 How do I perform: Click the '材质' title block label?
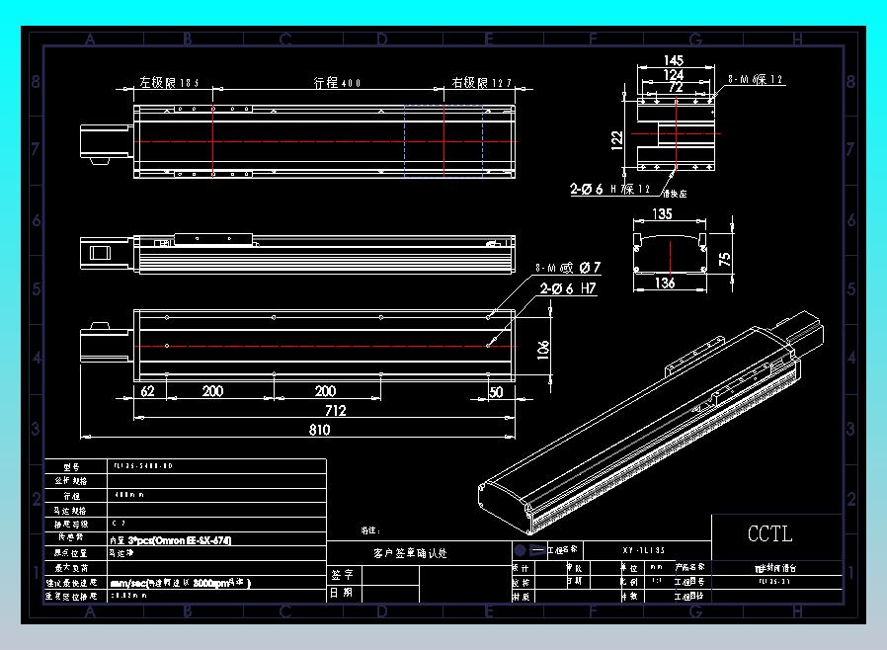click(521, 597)
